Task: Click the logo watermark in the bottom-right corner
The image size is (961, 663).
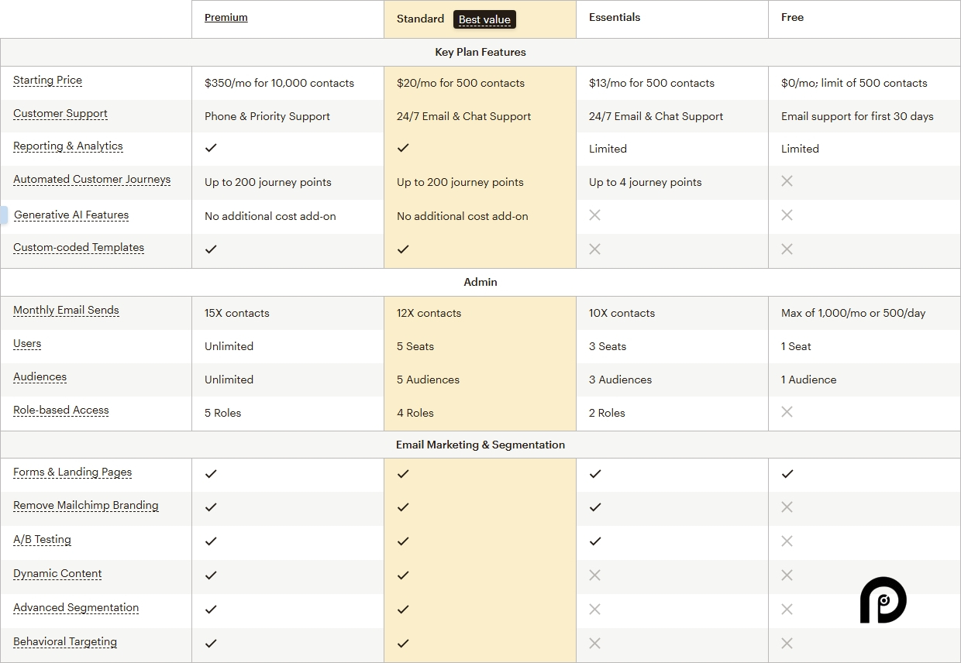Action: 883,600
